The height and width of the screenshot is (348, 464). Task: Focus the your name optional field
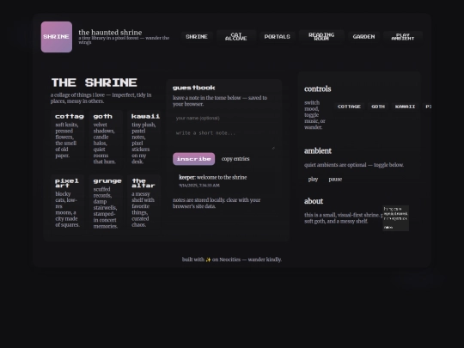225,118
